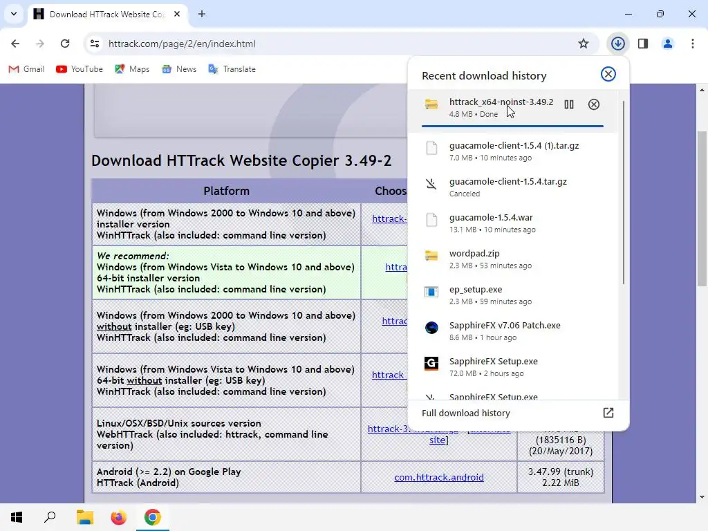Open the side panel icon
Screen dimensions: 708x531
point(643,44)
